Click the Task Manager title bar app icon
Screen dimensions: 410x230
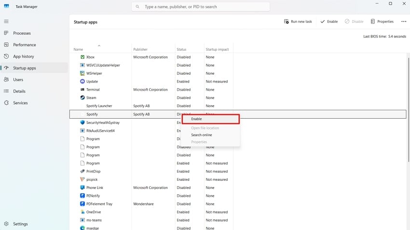pos(7,6)
